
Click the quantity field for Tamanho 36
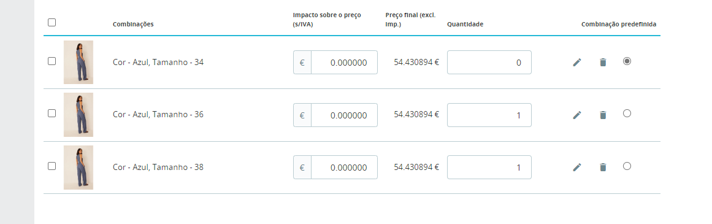click(489, 115)
